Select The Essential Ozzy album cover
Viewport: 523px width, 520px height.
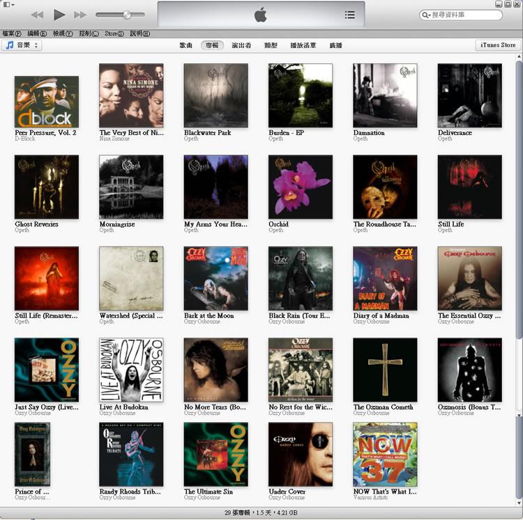(x=469, y=278)
